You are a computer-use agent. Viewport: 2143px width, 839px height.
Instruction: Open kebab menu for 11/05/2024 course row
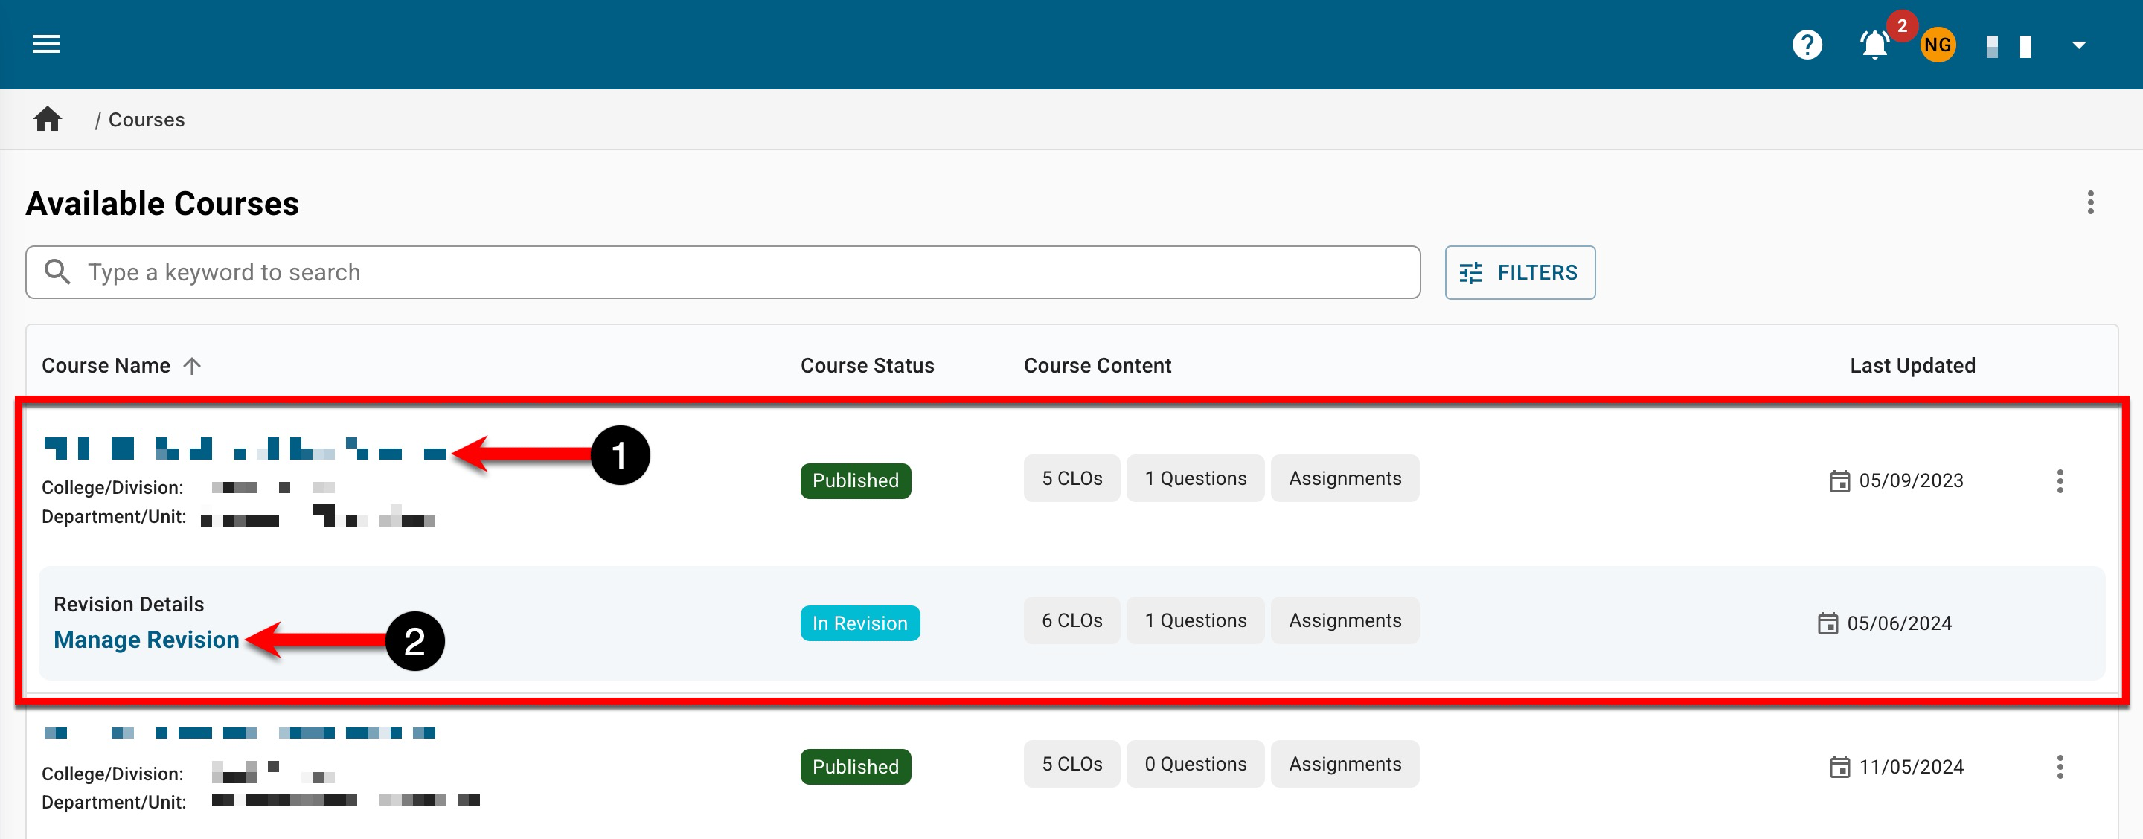click(2059, 767)
